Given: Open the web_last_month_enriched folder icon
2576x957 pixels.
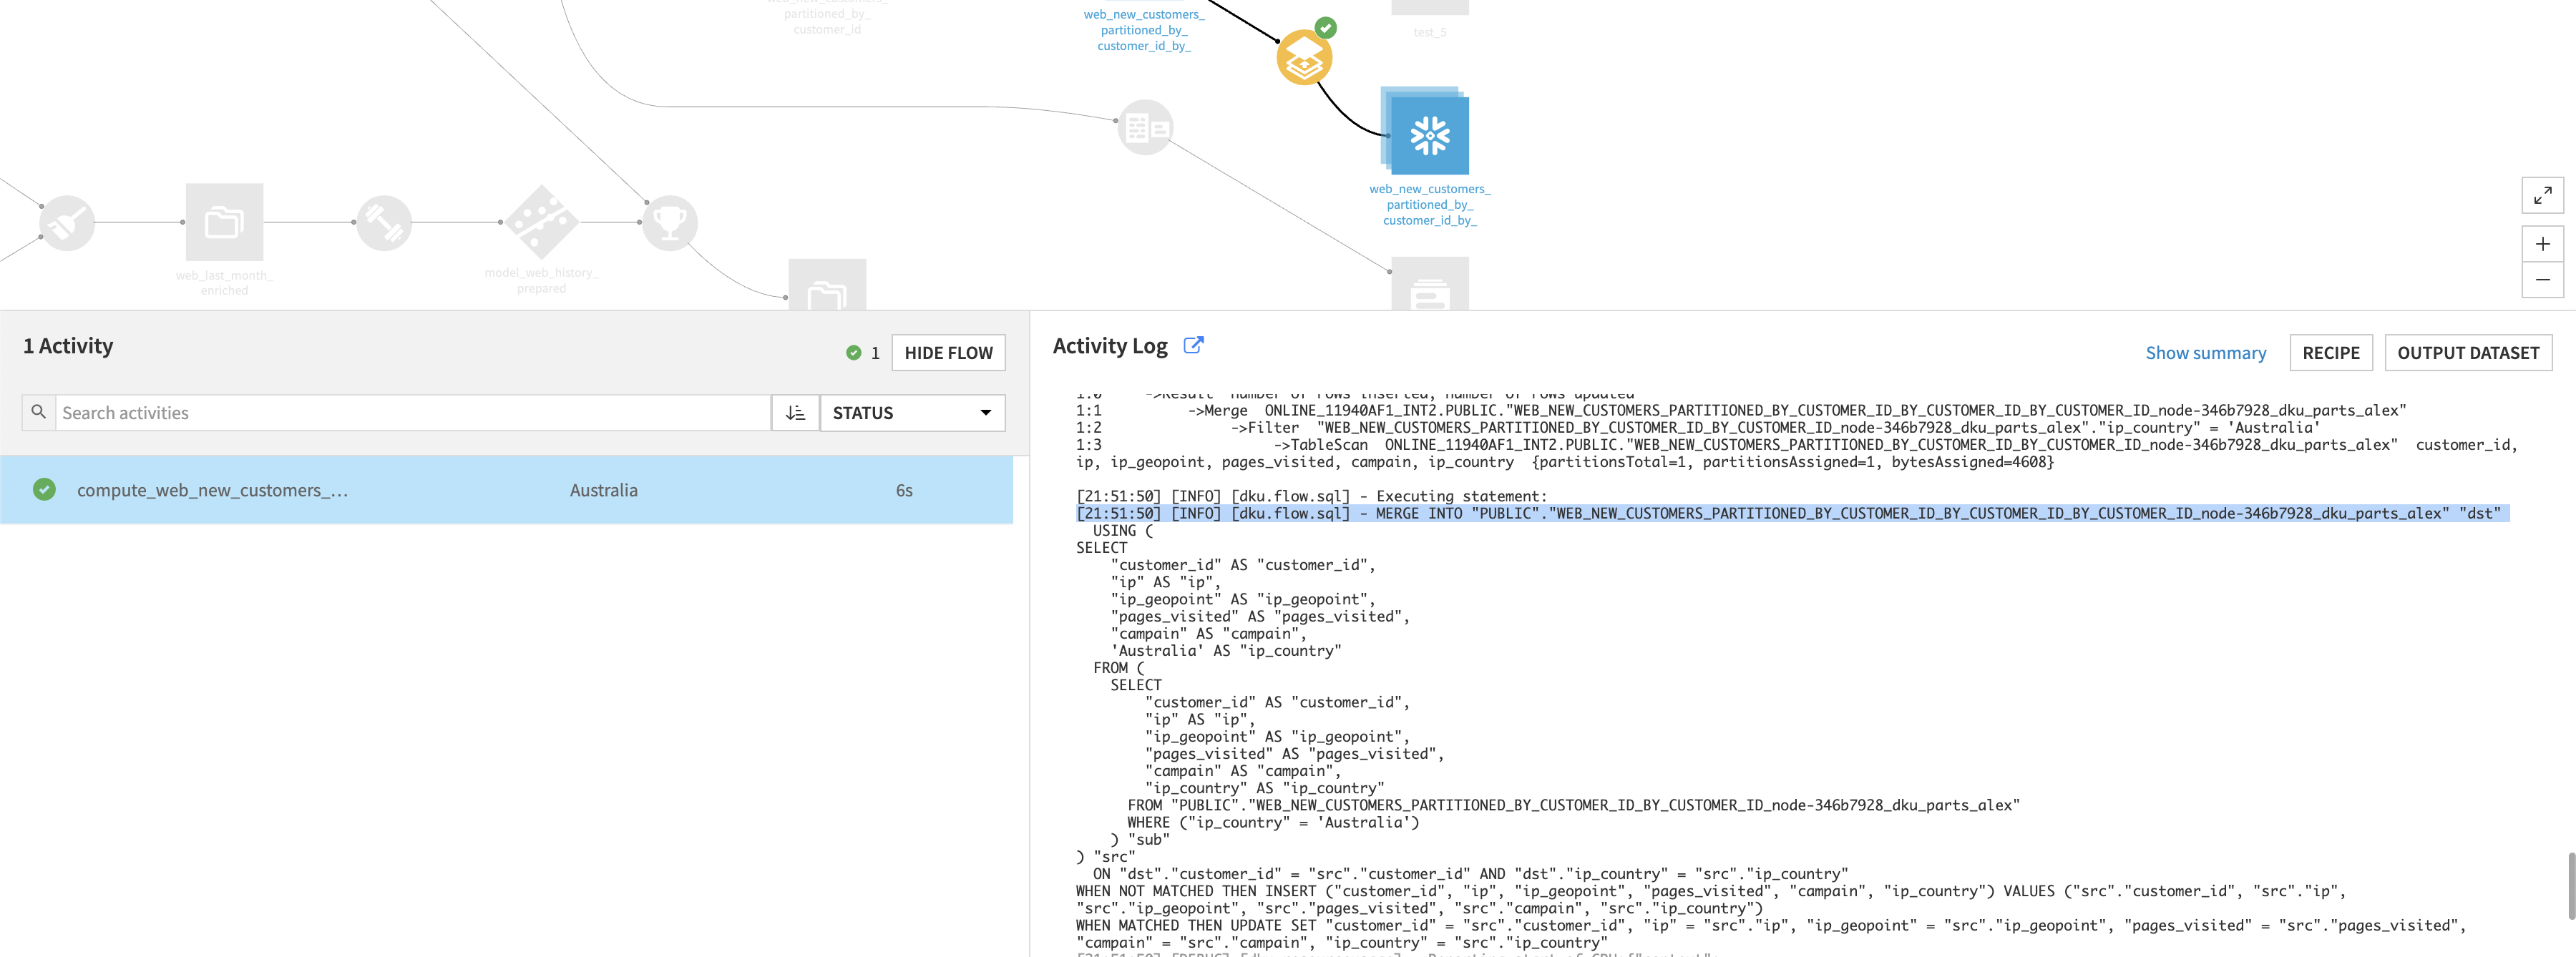Looking at the screenshot, I should (224, 224).
